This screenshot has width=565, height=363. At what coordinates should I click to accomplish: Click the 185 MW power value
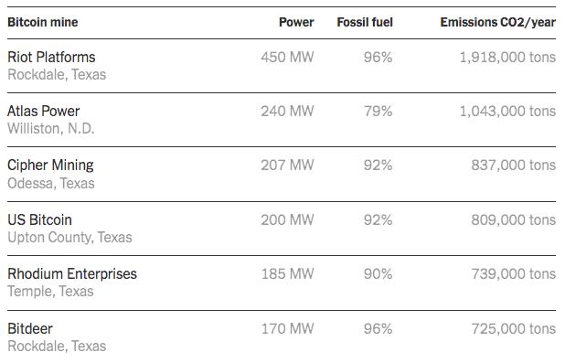coord(287,274)
